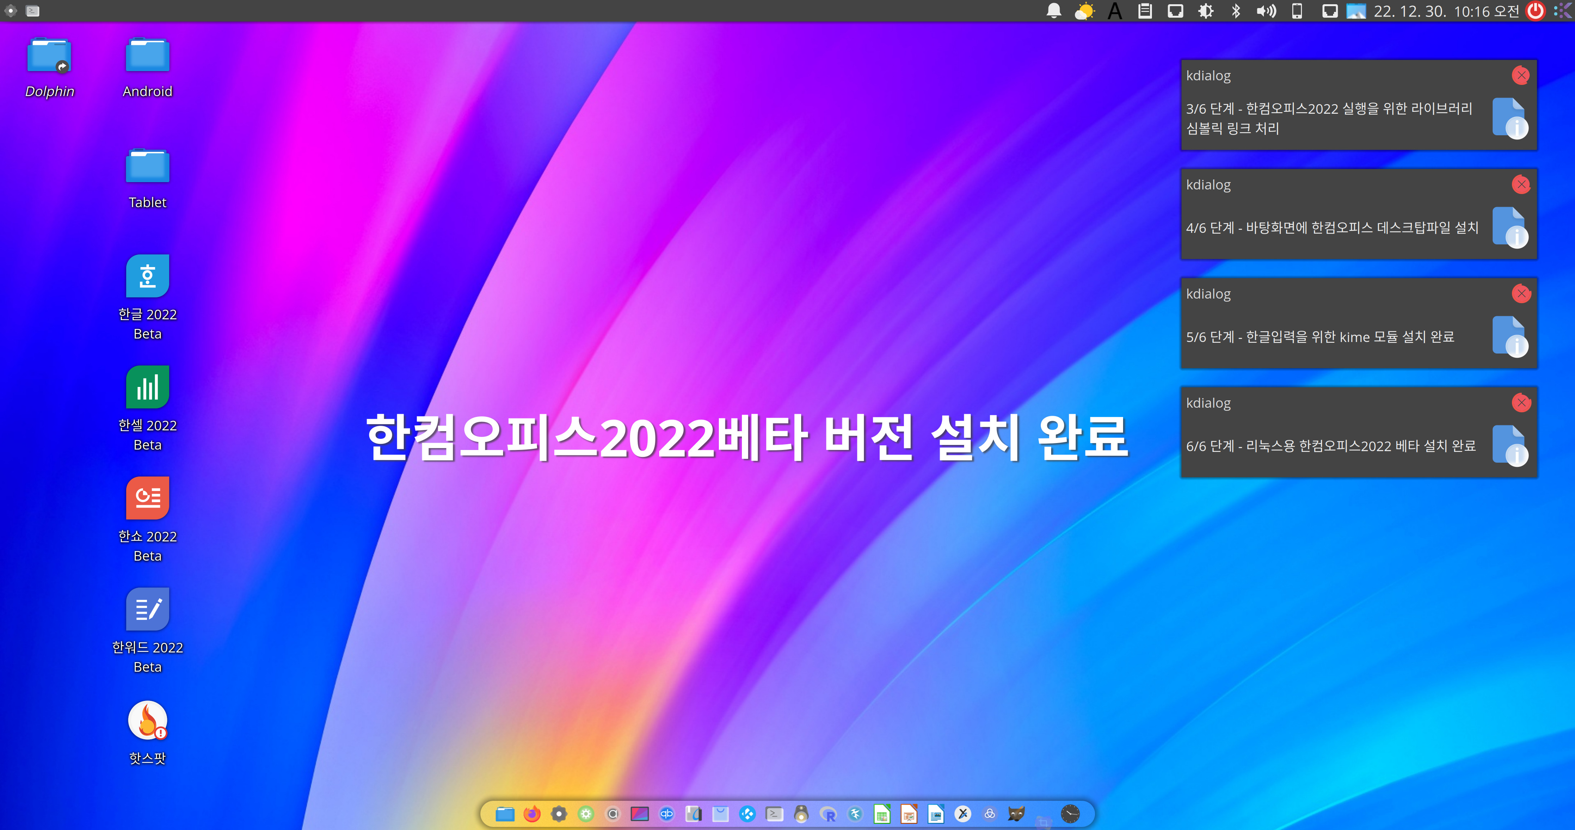Image resolution: width=1575 pixels, height=830 pixels.
Task: Click the blue bird icon in the dock
Action: tap(855, 814)
